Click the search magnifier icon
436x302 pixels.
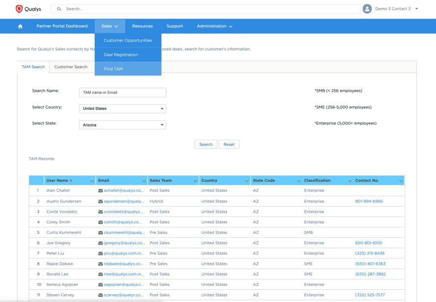59,9
